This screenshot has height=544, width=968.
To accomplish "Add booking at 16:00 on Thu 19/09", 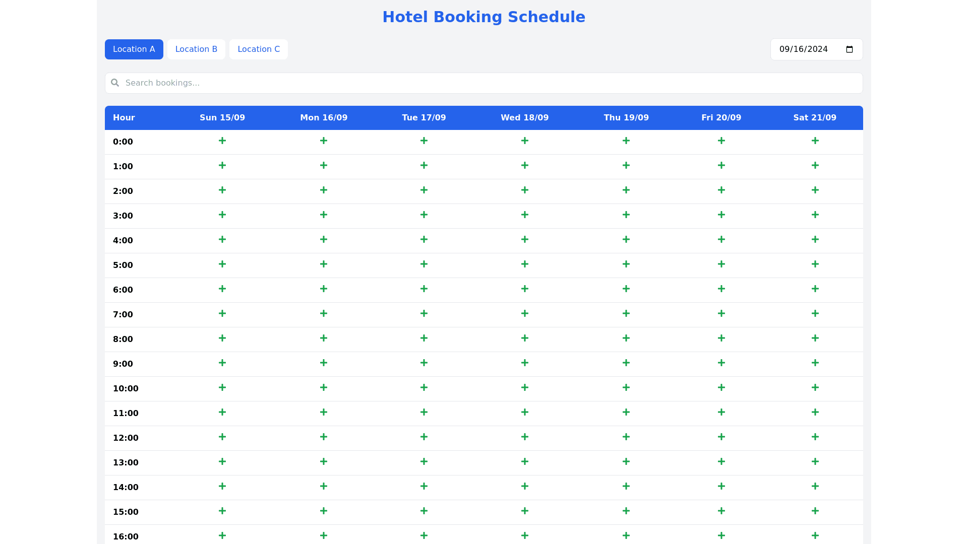I will tap(626, 536).
